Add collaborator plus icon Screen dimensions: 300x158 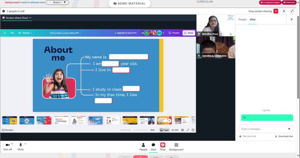point(163,33)
